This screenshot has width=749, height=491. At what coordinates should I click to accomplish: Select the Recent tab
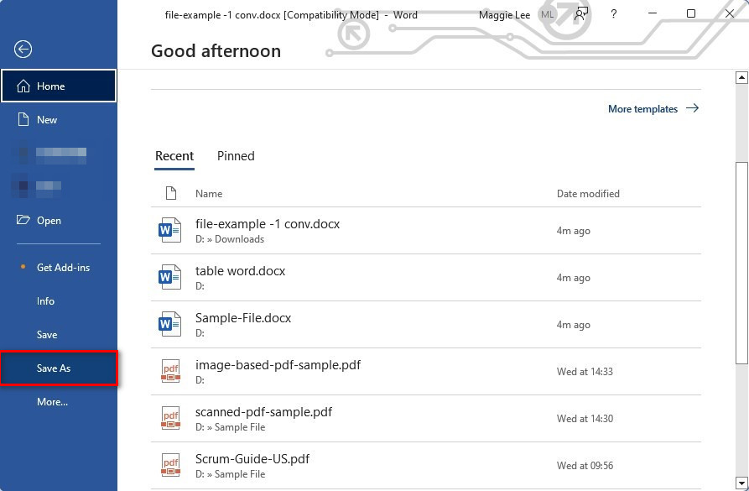[174, 156]
